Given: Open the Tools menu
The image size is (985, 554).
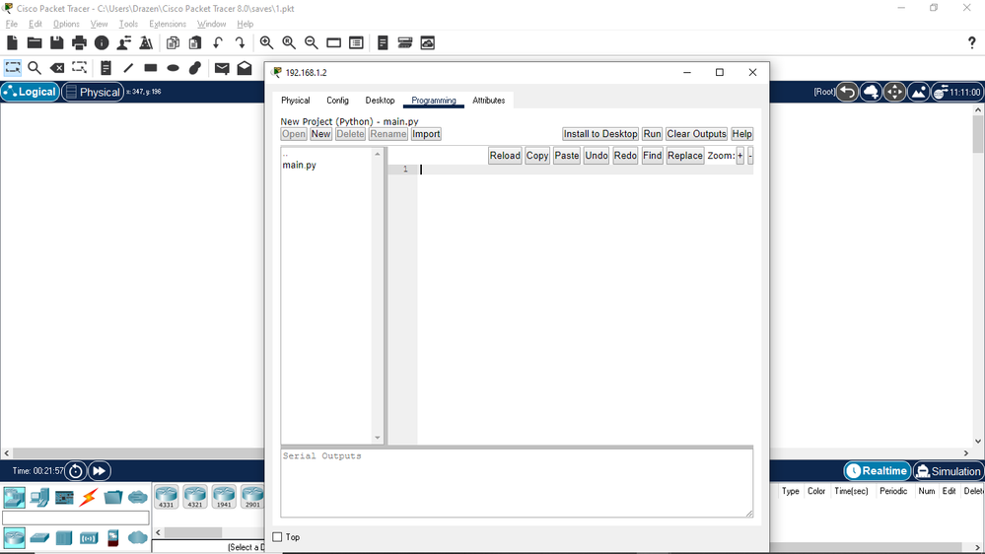Looking at the screenshot, I should [128, 24].
